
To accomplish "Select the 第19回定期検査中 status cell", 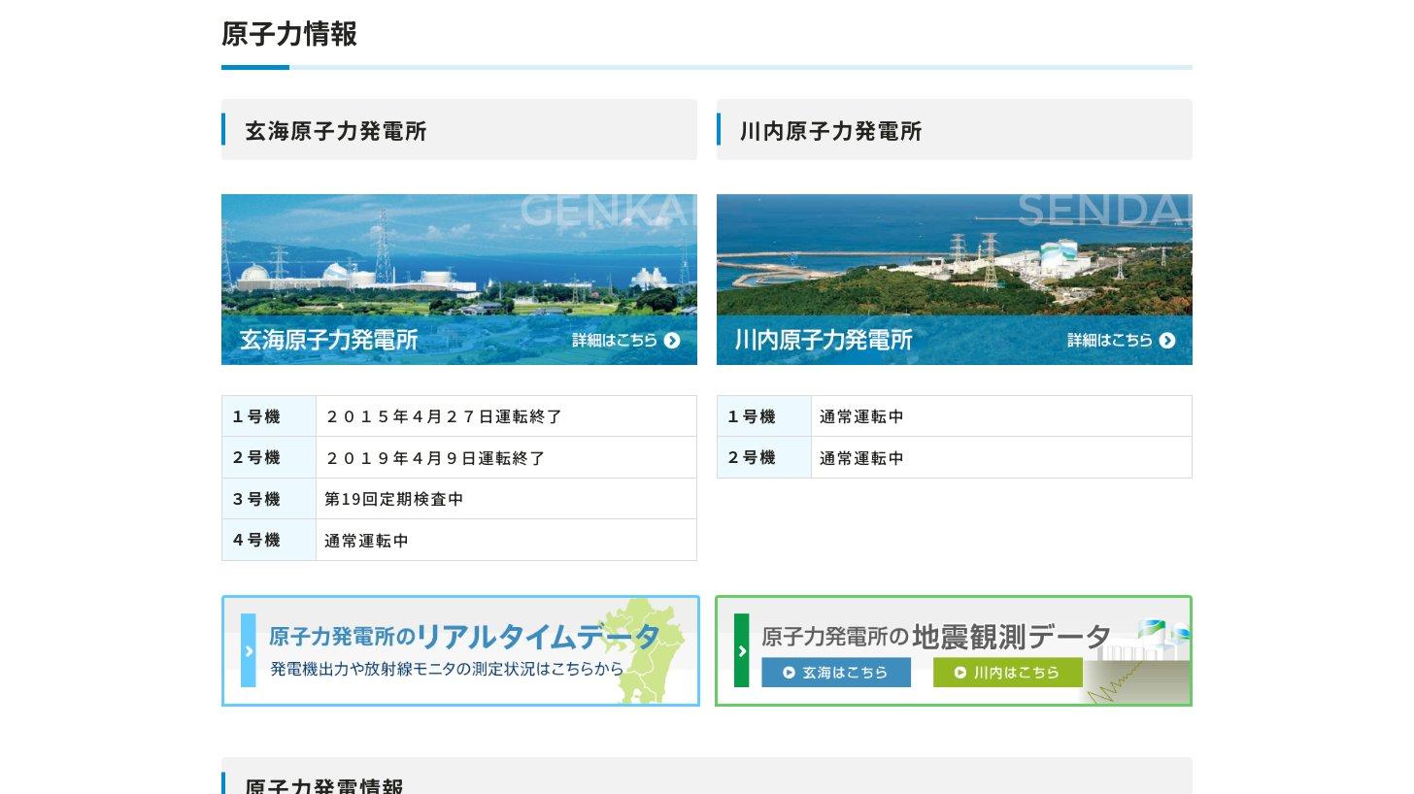I will pos(506,499).
